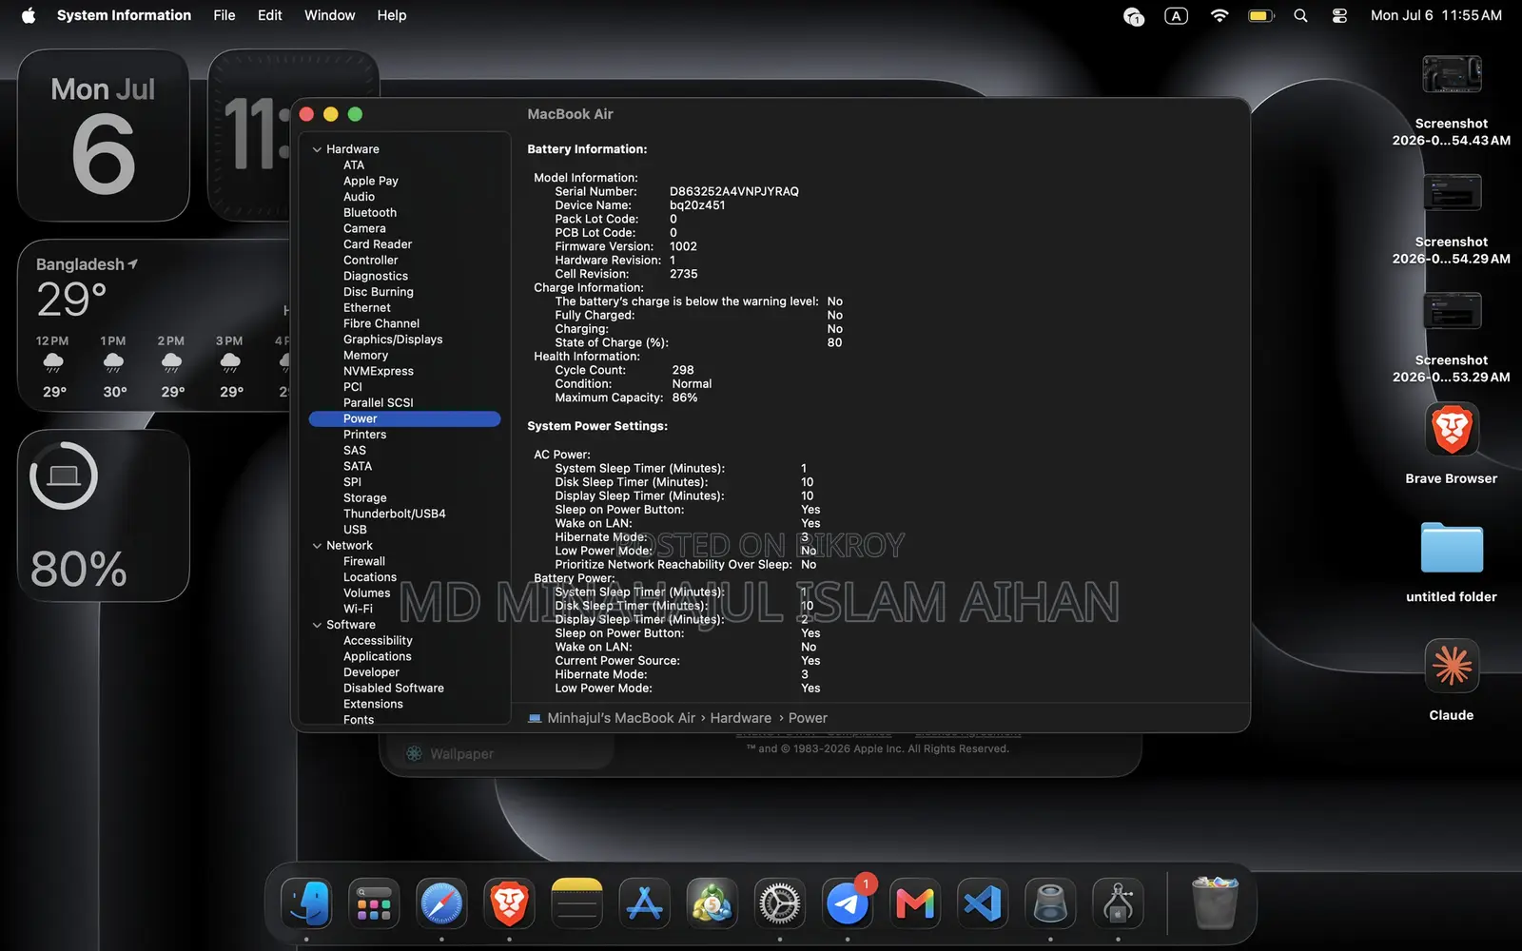Open the Help menu
Image resolution: width=1522 pixels, height=951 pixels.
pyautogui.click(x=391, y=15)
